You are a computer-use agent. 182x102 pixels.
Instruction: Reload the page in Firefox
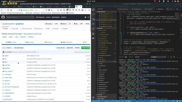[8, 10]
